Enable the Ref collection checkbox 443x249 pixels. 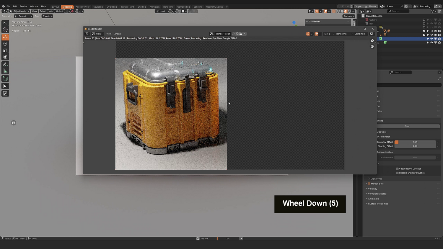[424, 24]
